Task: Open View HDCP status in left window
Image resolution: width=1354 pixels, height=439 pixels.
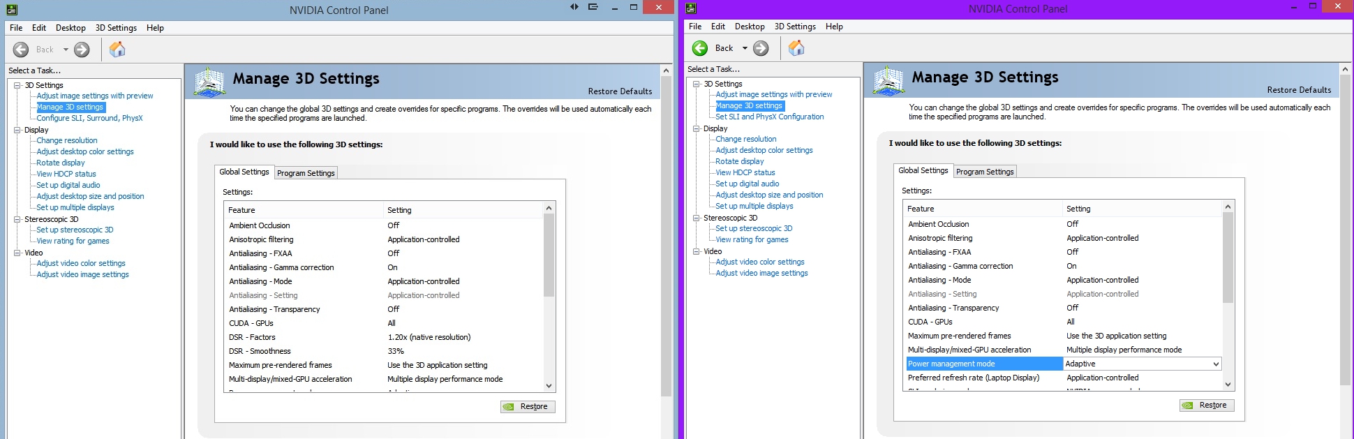Action: point(66,174)
